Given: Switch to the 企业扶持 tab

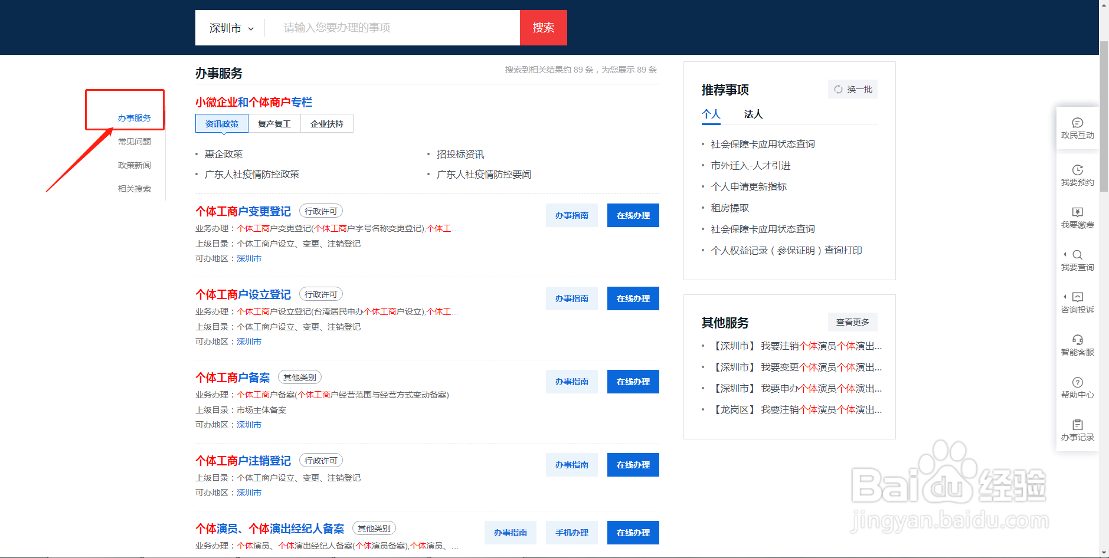Looking at the screenshot, I should click(x=327, y=124).
